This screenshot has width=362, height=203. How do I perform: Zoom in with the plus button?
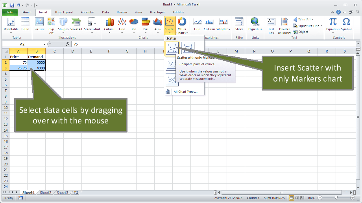tap(353, 198)
